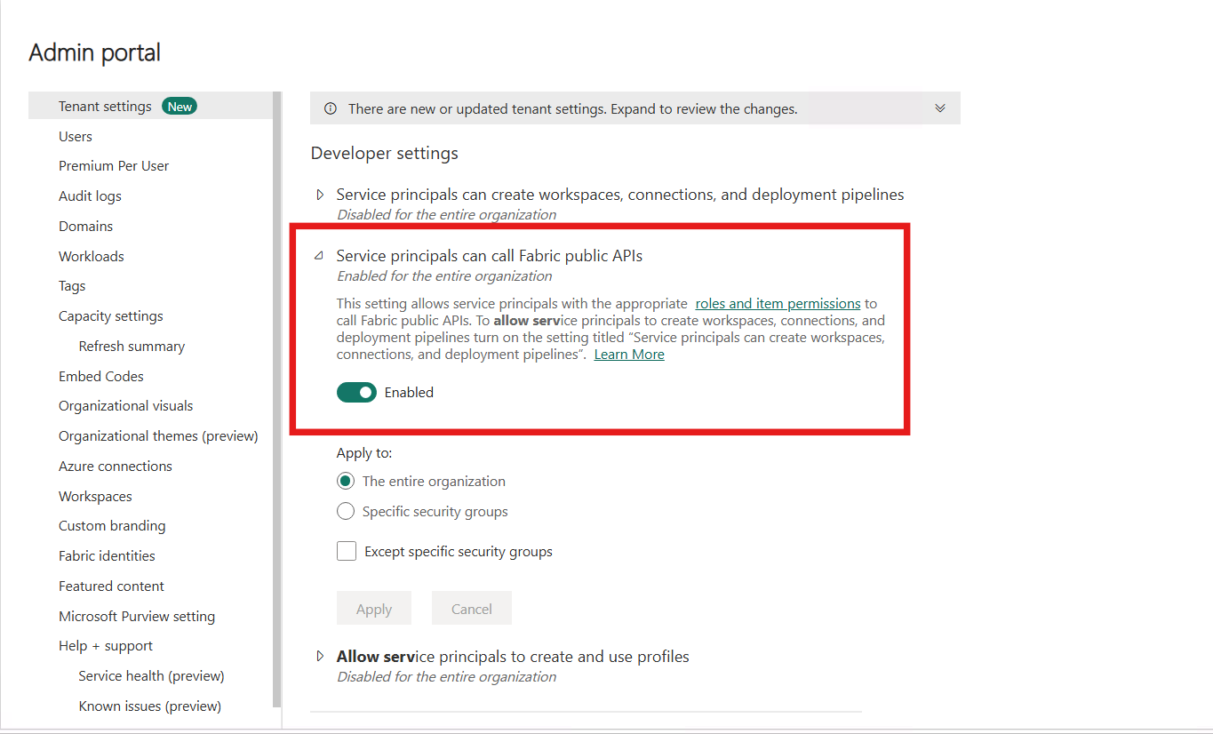
Task: Click 'Disabled for the entire organization' under profiles setting
Action: [x=446, y=677]
